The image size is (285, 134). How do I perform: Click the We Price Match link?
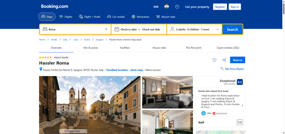[234, 69]
